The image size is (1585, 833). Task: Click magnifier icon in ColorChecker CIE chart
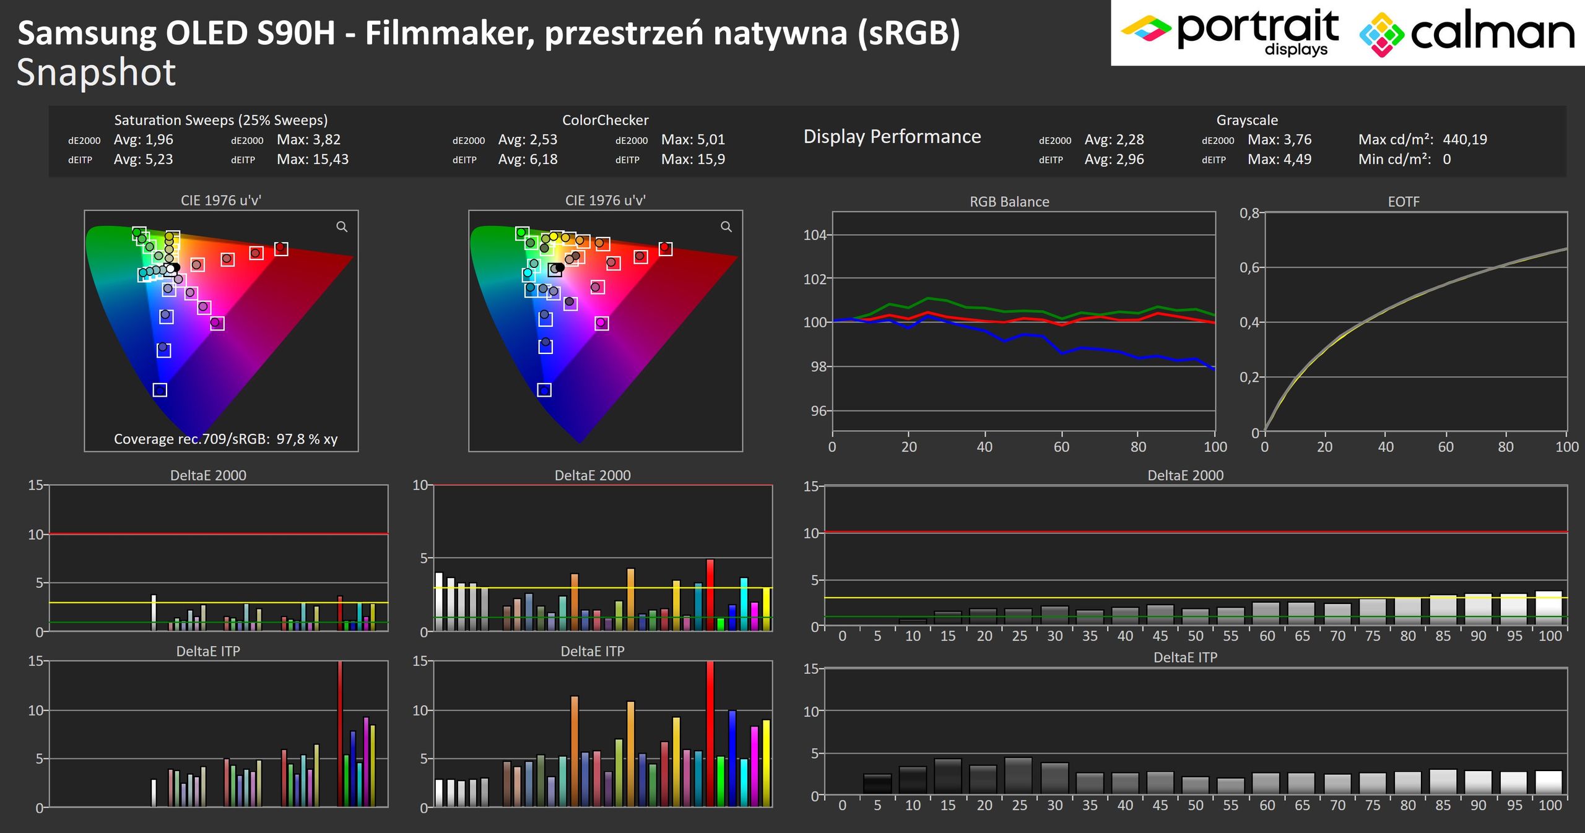click(x=726, y=227)
